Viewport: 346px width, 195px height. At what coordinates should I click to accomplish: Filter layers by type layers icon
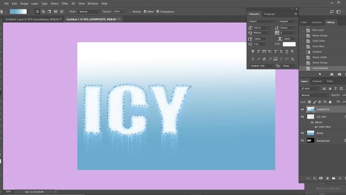pos(335,89)
